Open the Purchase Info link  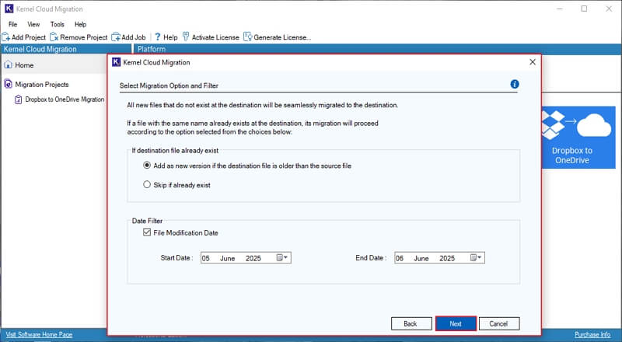pos(592,335)
